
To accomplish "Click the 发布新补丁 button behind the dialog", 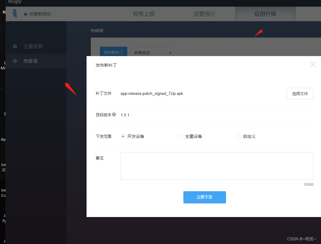I will pos(114,52).
